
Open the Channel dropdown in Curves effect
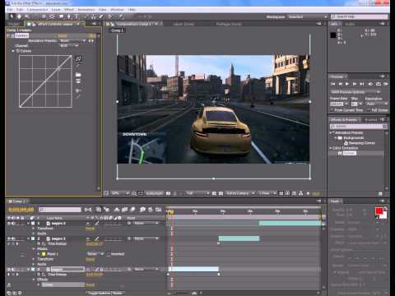pos(69,45)
